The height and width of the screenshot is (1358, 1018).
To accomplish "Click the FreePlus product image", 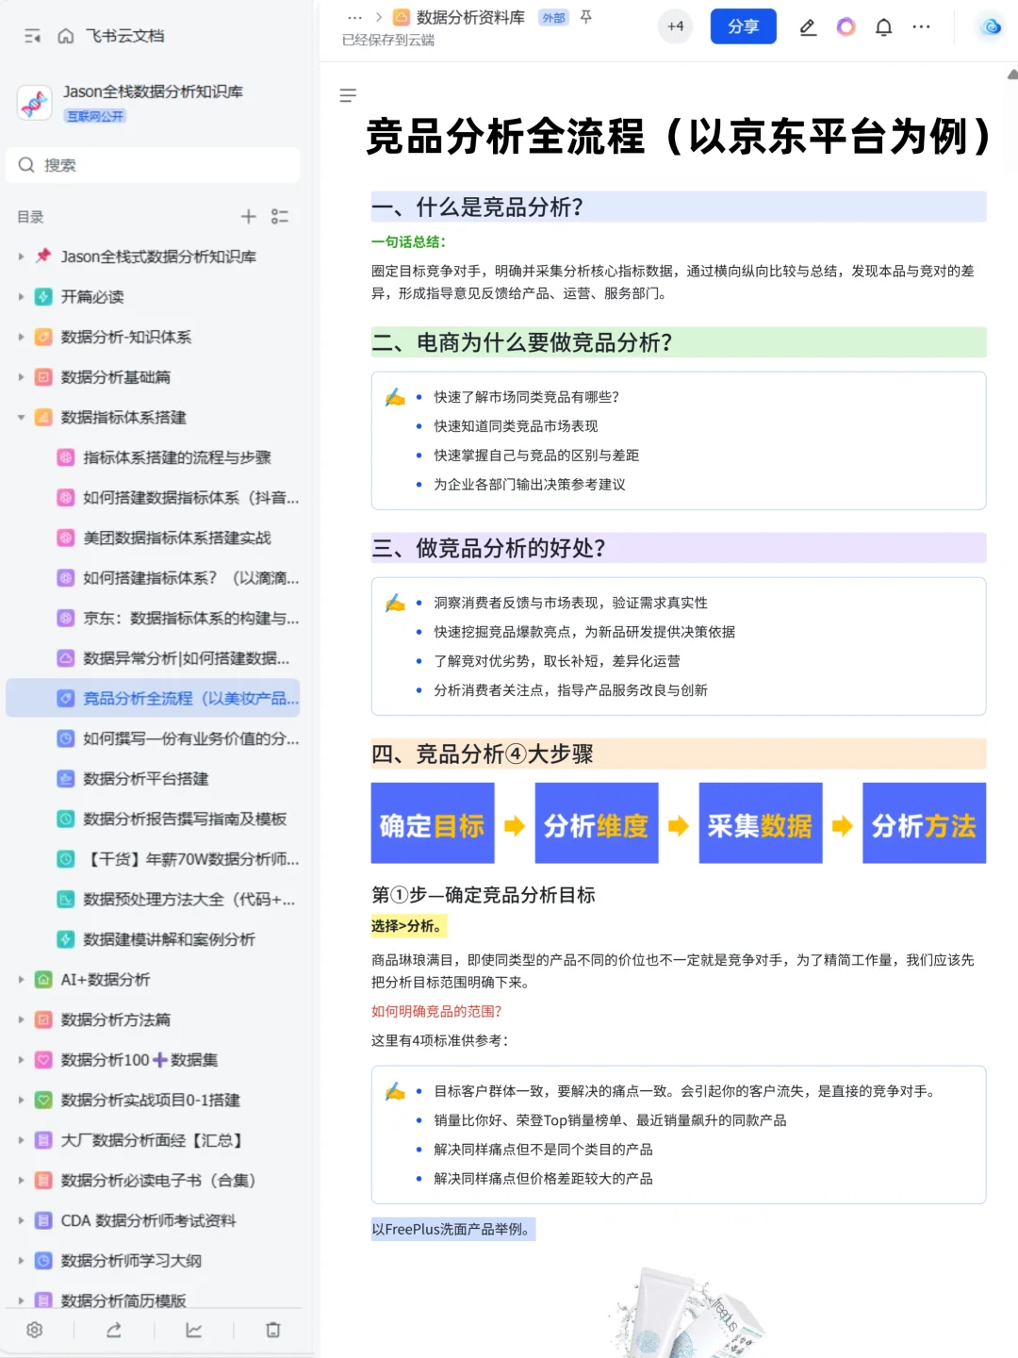I will pos(688,1311).
